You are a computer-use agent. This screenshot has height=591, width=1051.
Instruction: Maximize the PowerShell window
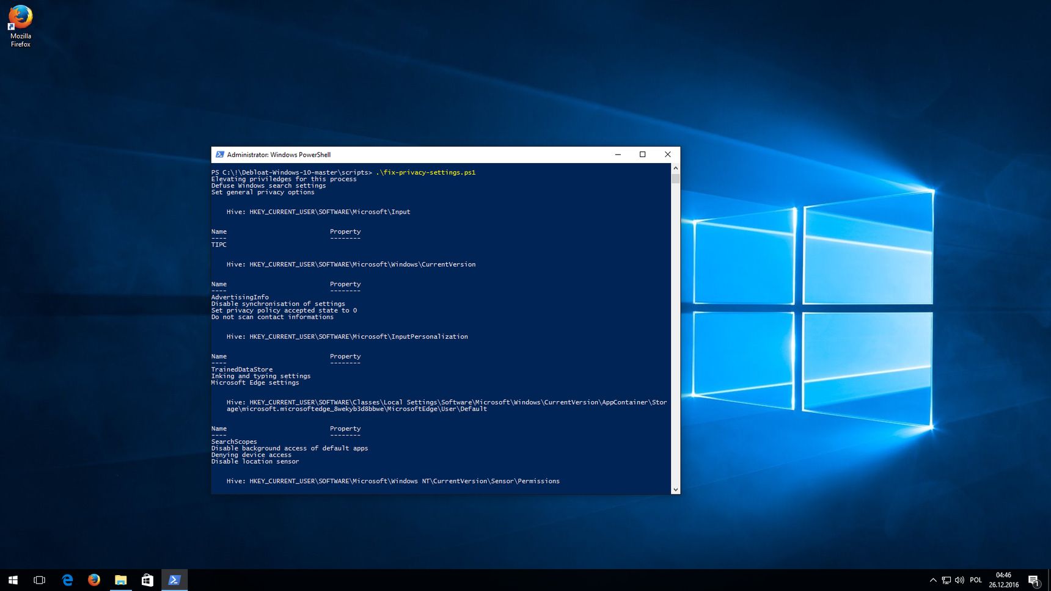642,154
